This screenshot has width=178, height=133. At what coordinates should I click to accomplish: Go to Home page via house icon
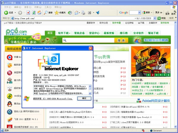(39, 13)
